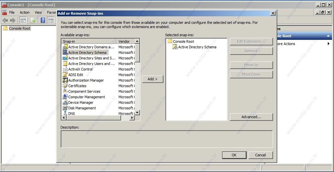Viewport: 334px width, 172px height.
Task: Click the Back arrow in MMC toolbar
Action: pyautogui.click(x=5, y=20)
